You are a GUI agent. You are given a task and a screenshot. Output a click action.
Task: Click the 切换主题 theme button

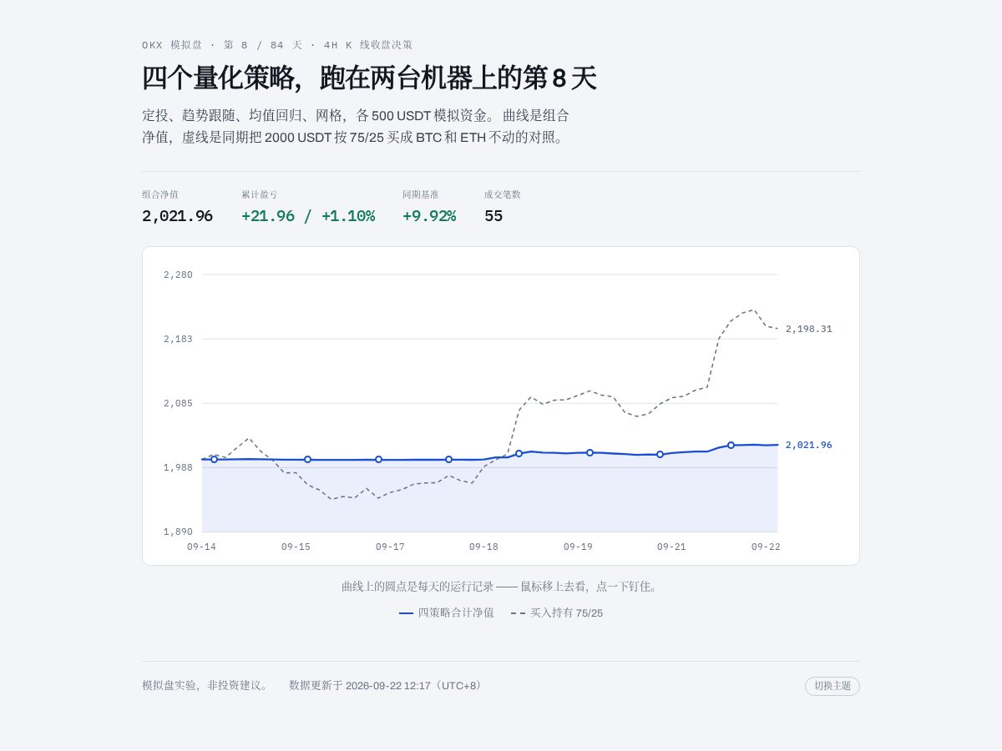[832, 686]
